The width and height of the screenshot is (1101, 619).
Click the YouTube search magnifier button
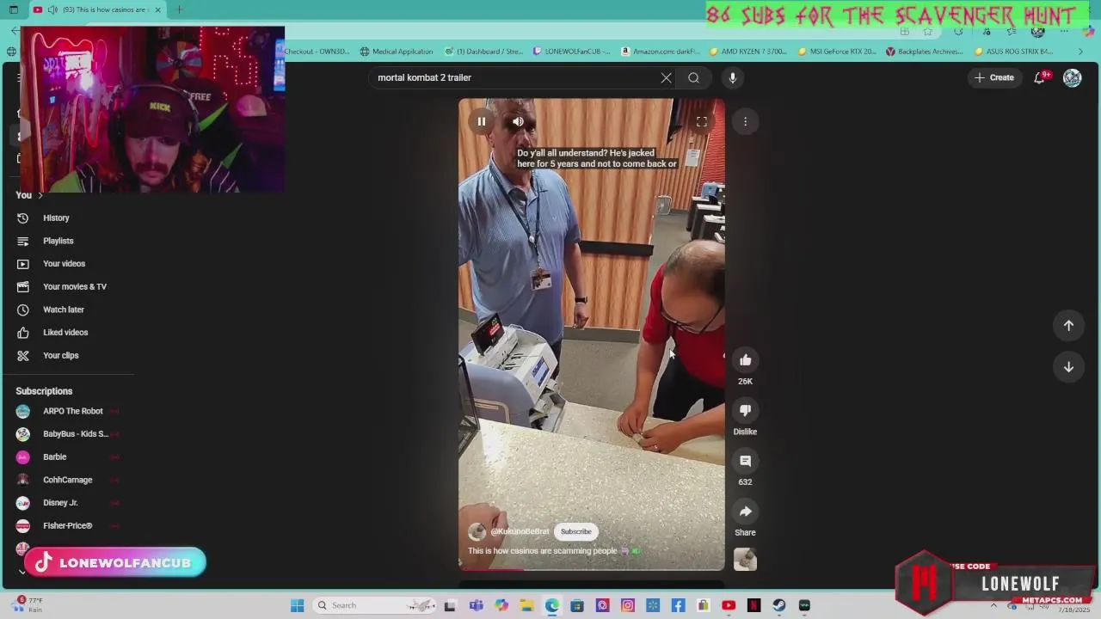(x=693, y=77)
